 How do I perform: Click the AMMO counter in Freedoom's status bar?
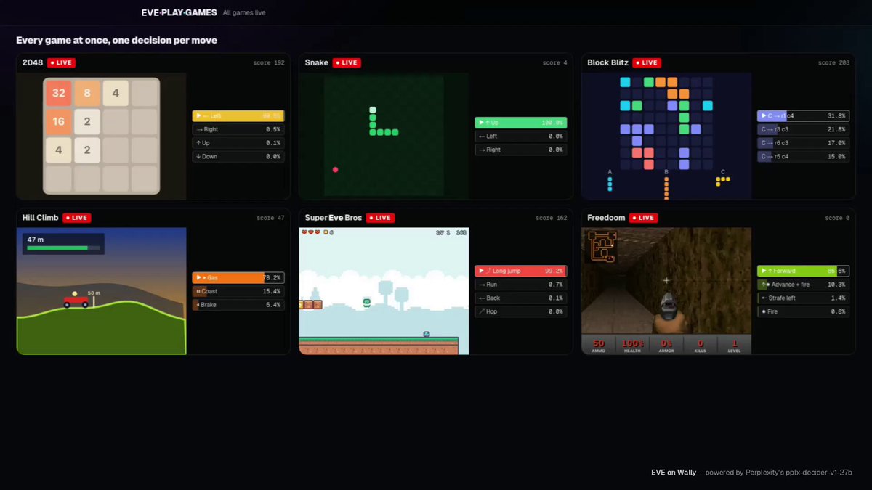598,346
